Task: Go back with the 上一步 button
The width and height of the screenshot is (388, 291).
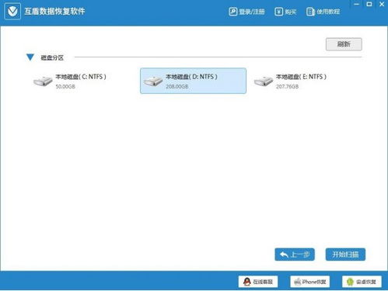Action: tap(295, 255)
